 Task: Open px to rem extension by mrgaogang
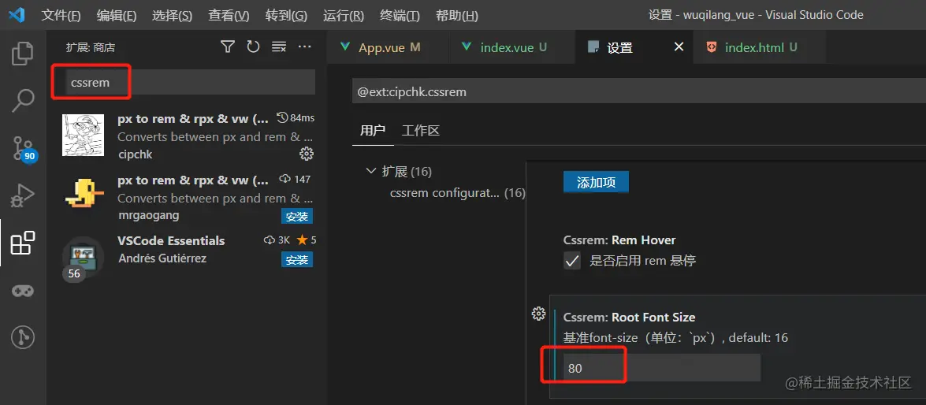[193, 180]
